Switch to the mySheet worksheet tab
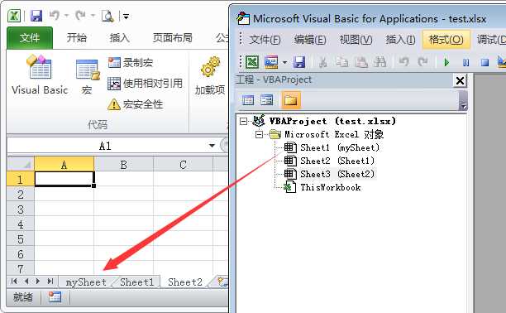The image size is (506, 313). pyautogui.click(x=86, y=282)
